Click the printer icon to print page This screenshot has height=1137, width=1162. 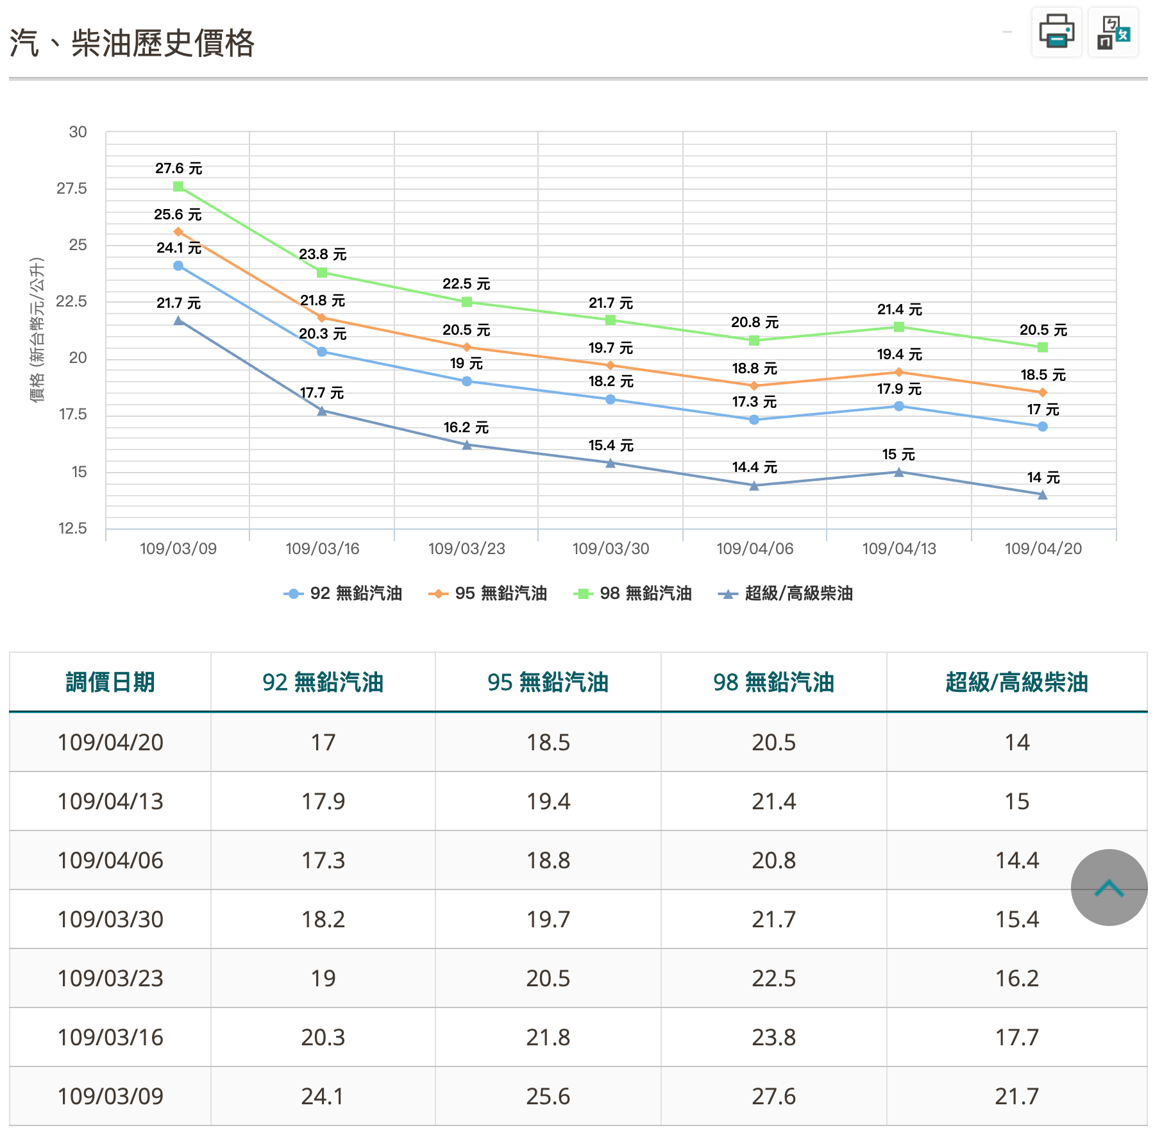coord(1056,32)
